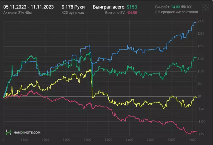Click the $50 y-axis label
Viewport: 213px width, 145px height.
(x=200, y=84)
